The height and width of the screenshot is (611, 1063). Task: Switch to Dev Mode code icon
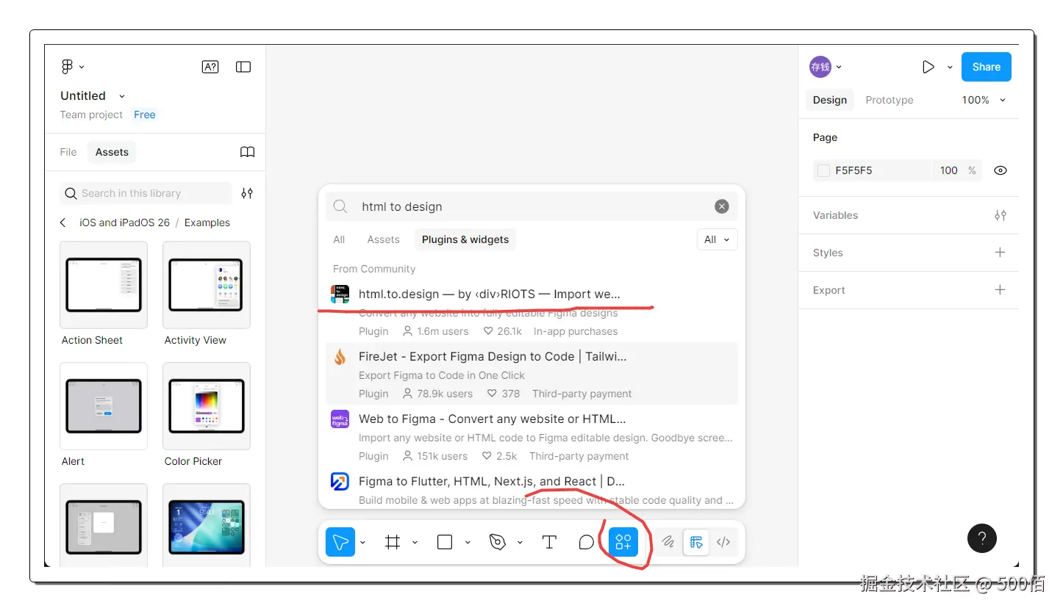tap(723, 542)
